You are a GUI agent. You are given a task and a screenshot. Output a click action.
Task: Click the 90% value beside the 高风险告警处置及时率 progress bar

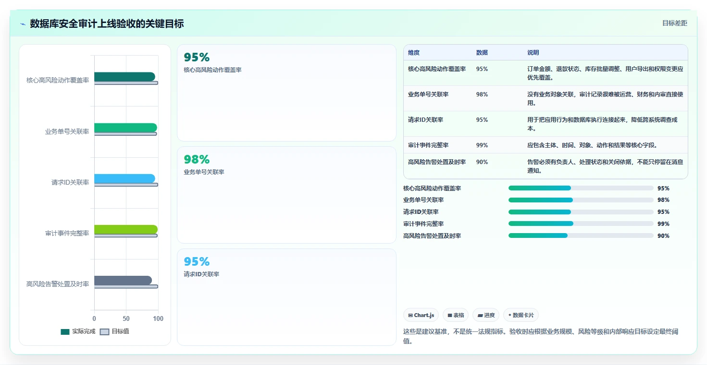pyautogui.click(x=663, y=236)
